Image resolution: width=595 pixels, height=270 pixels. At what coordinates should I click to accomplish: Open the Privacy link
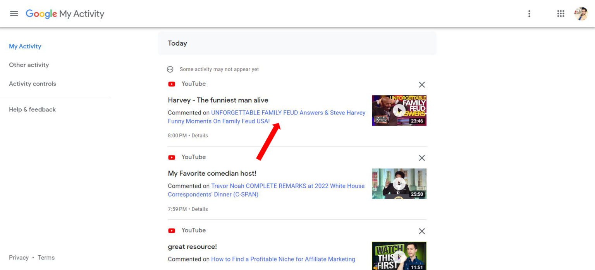(19, 258)
